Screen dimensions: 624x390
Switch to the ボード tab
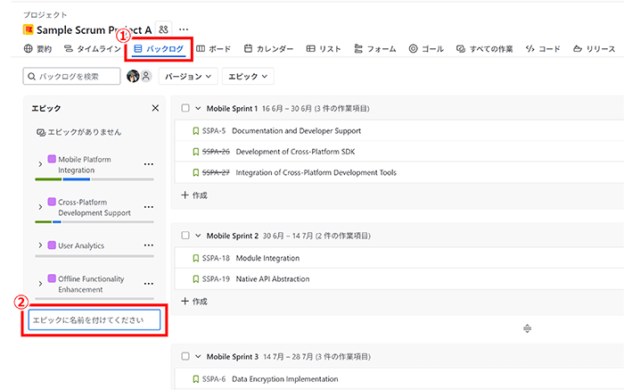213,48
